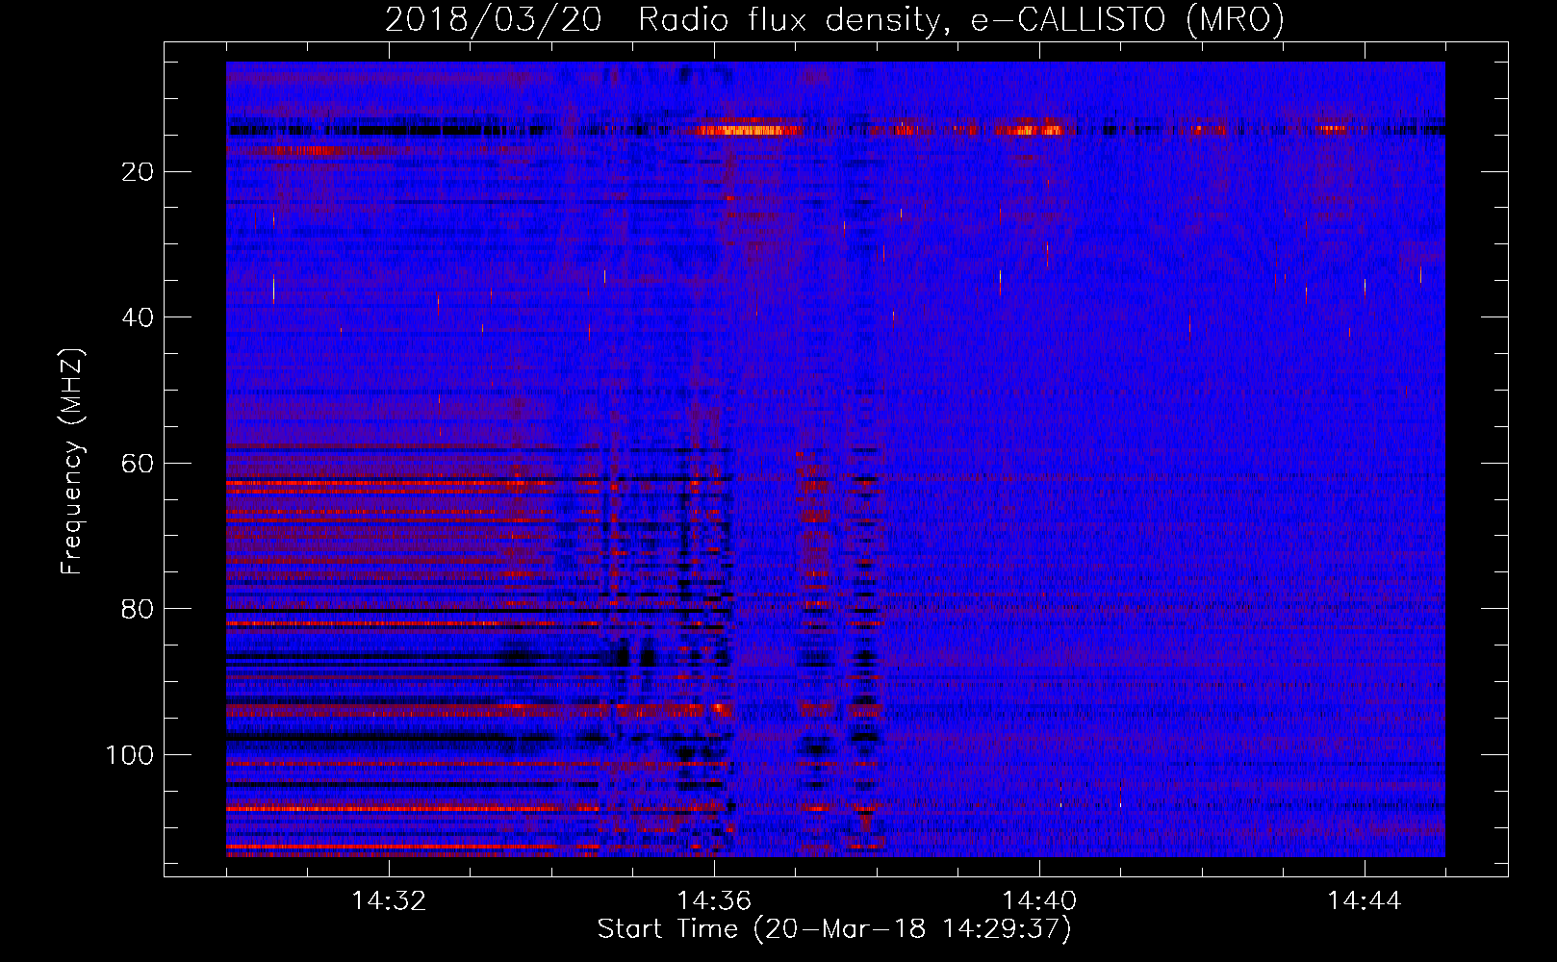Click the 14:32 time tick label
Screen dimensions: 1557x962
389,900
